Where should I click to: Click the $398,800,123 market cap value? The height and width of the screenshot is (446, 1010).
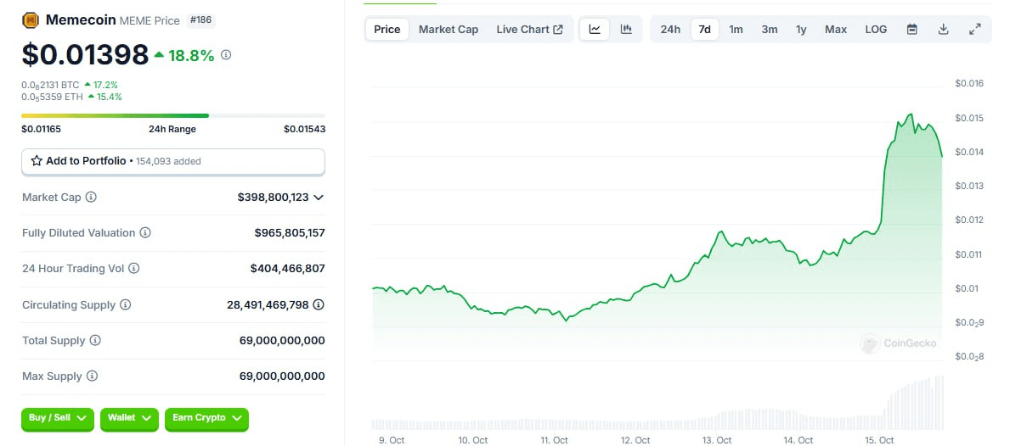point(274,198)
